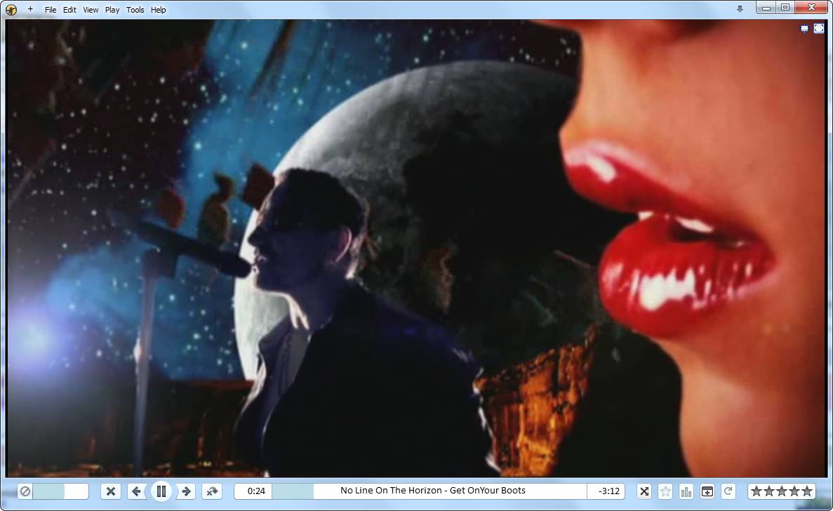Open the Play menu
Image resolution: width=833 pixels, height=511 pixels.
point(112,10)
